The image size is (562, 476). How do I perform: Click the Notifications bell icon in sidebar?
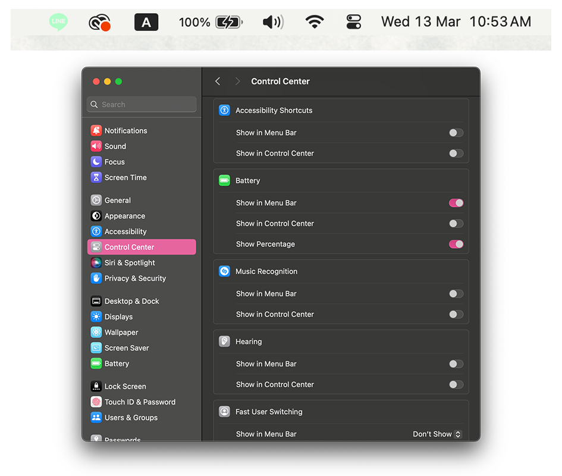click(96, 130)
